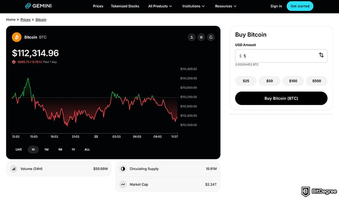Click the Circulating Supply half-circle icon
The width and height of the screenshot is (339, 199).
point(123,169)
